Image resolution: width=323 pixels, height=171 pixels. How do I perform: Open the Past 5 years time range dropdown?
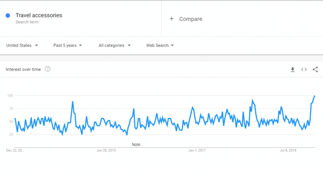point(67,45)
